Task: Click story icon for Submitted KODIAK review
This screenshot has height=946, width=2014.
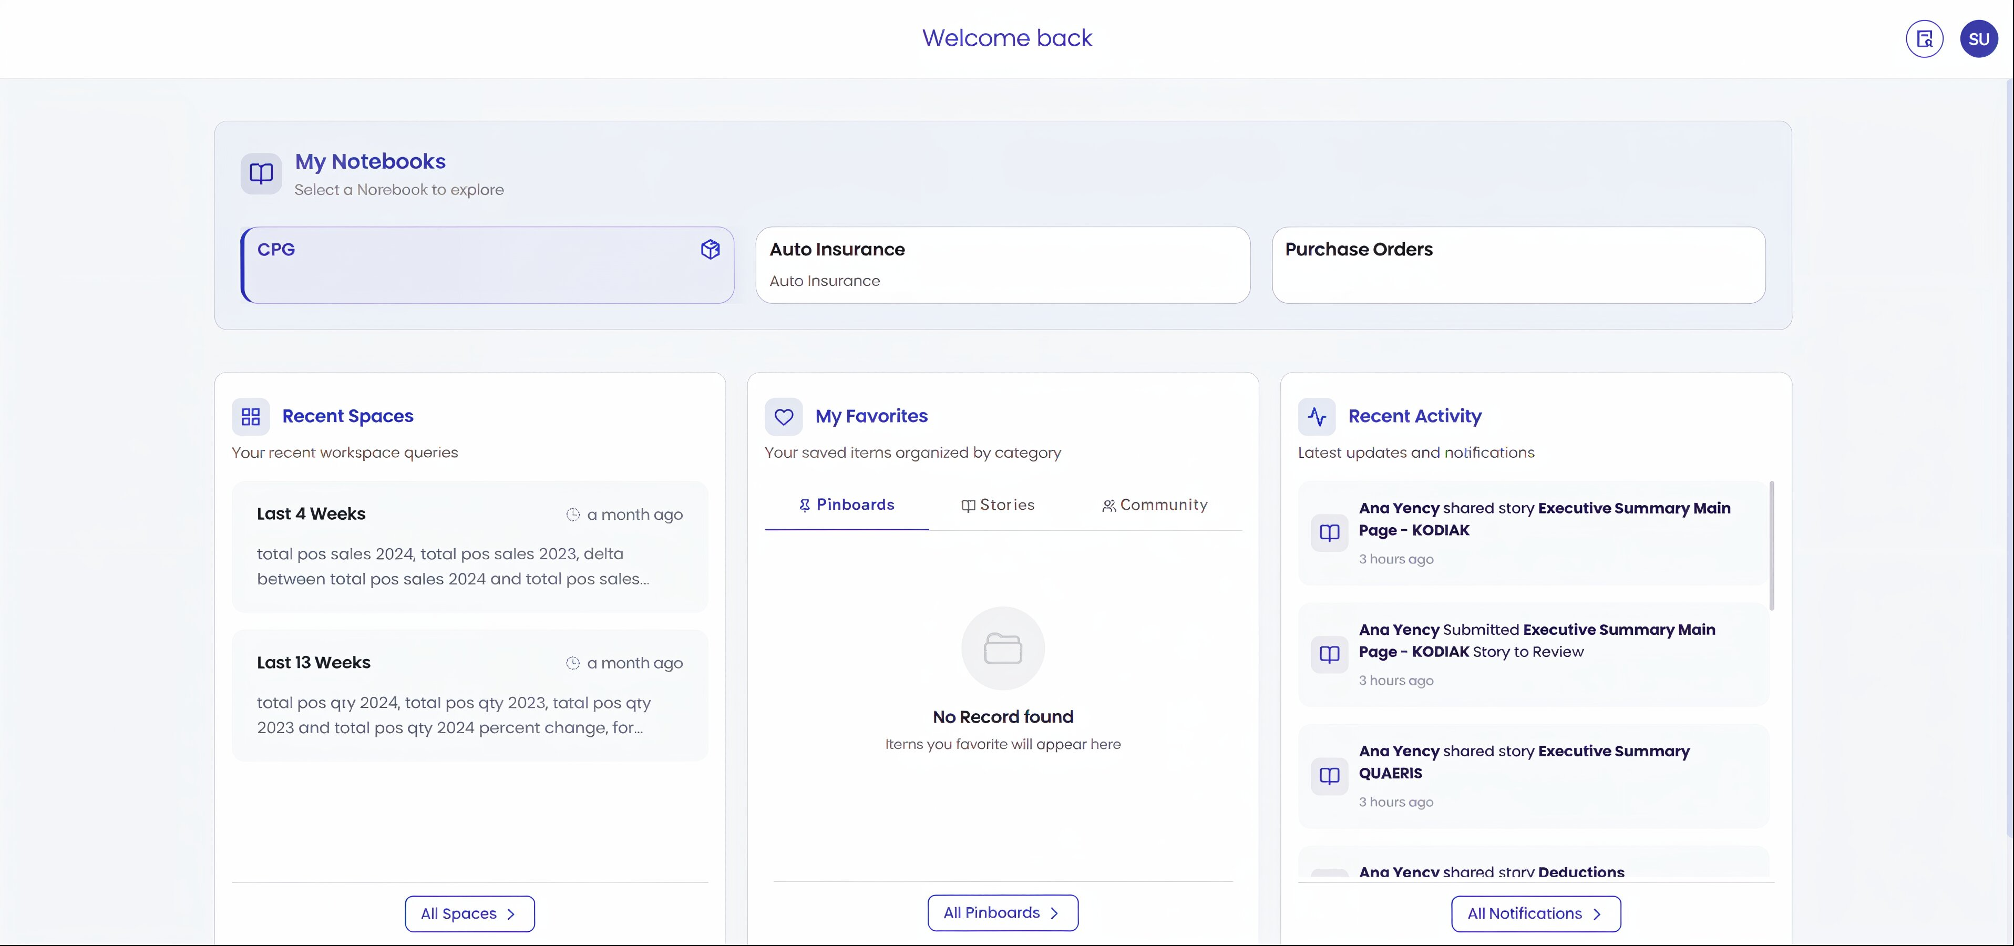Action: click(1329, 654)
